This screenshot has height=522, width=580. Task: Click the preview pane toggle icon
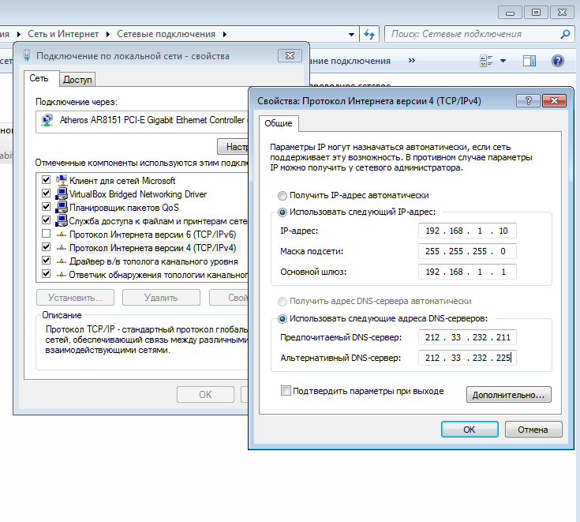click(x=529, y=61)
